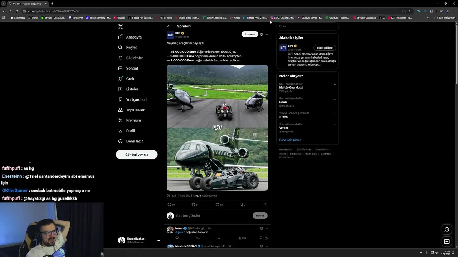Viewport: 458px width, 257px height.
Task: Click the Abone ol subscribe button
Action: [250, 34]
